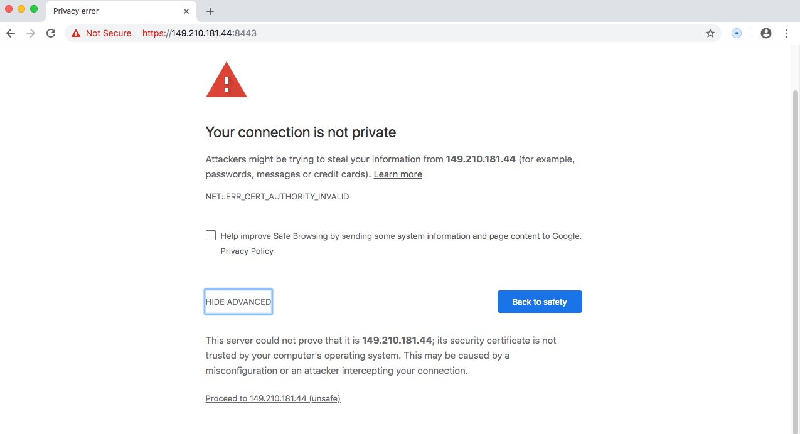The height and width of the screenshot is (434, 800).
Task: Open system information and page content link
Action: (x=468, y=236)
